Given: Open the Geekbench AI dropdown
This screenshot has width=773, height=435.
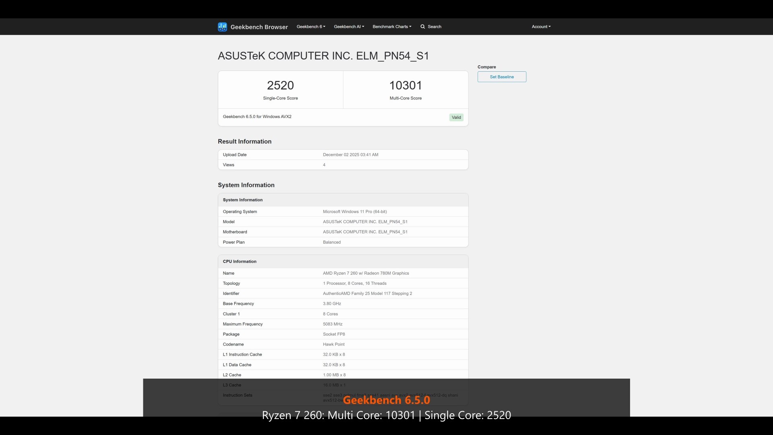Looking at the screenshot, I should [348, 27].
